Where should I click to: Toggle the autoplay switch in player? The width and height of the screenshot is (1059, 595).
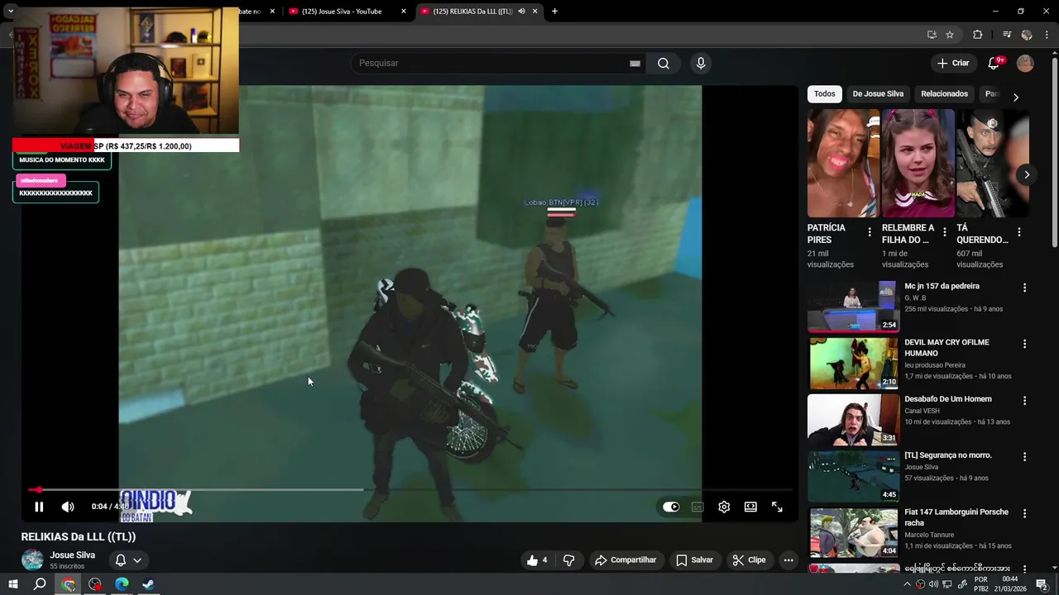[671, 507]
